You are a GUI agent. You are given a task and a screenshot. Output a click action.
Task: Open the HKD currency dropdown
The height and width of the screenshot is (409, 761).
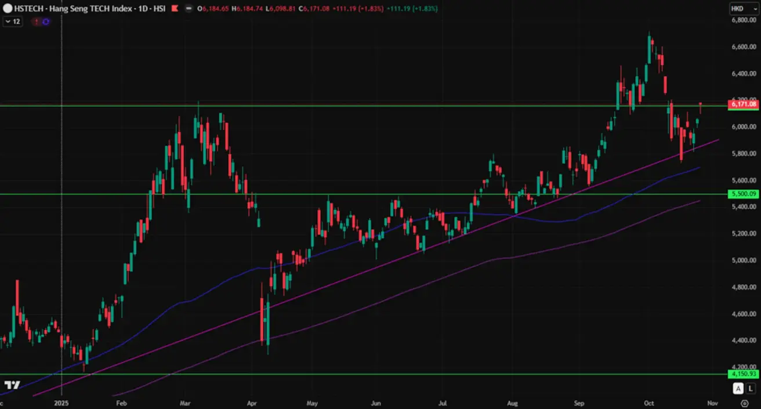(x=744, y=9)
